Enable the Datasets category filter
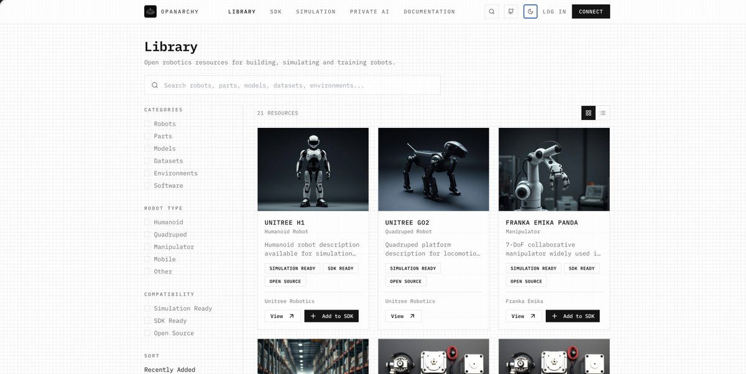This screenshot has width=746, height=374. (147, 161)
